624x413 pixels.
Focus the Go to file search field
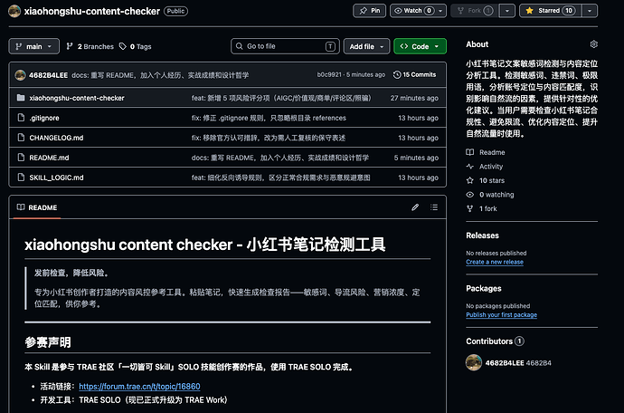click(285, 46)
